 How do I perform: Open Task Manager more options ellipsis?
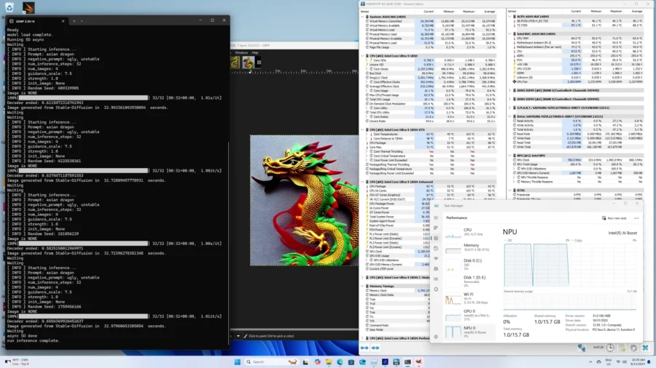[x=636, y=217]
